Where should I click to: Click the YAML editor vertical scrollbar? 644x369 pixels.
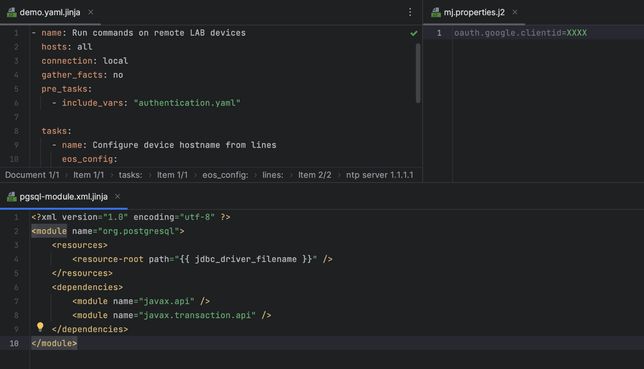(418, 73)
